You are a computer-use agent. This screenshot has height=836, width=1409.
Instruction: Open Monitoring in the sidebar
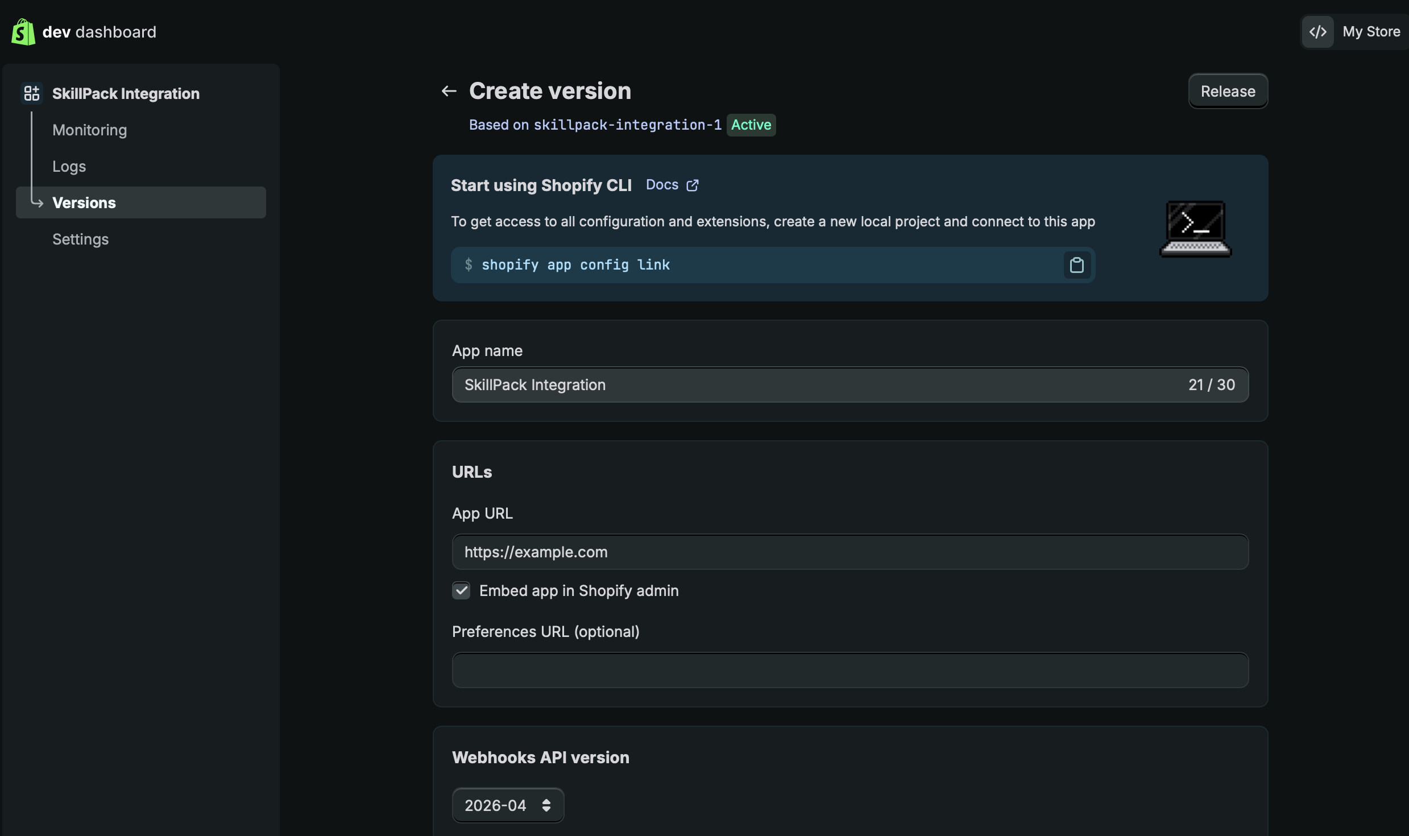pos(90,130)
